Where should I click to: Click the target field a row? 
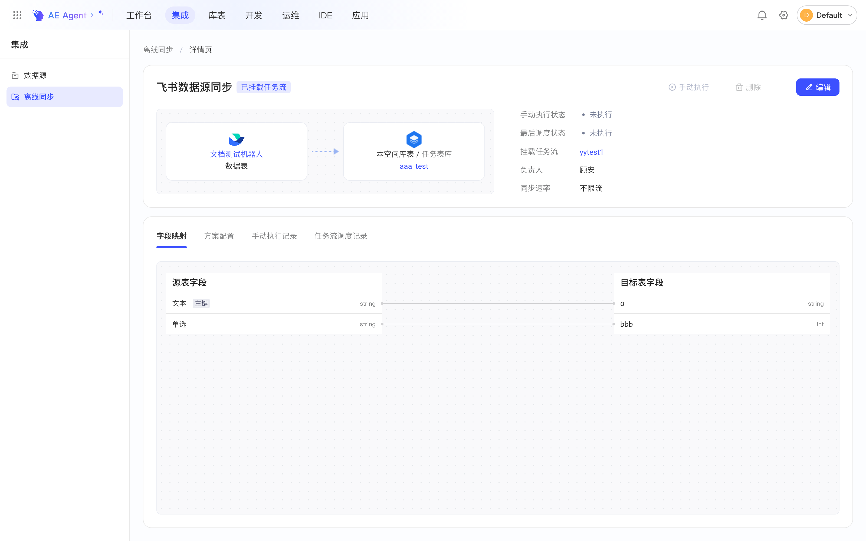coord(722,304)
